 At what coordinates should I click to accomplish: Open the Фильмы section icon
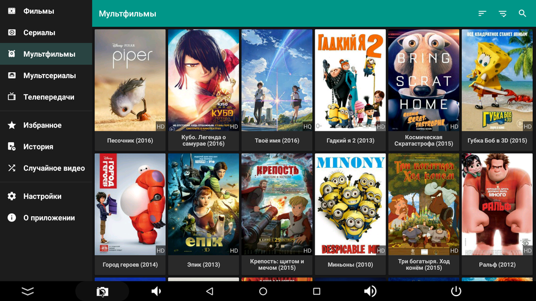tap(12, 11)
